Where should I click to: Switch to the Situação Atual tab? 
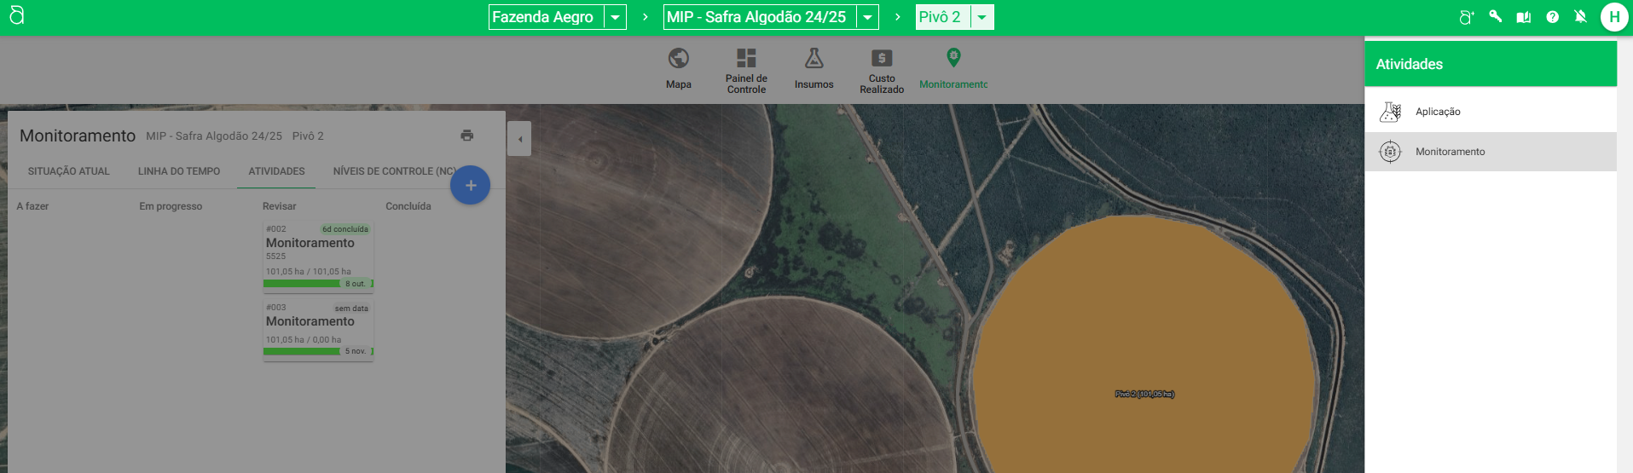68,171
